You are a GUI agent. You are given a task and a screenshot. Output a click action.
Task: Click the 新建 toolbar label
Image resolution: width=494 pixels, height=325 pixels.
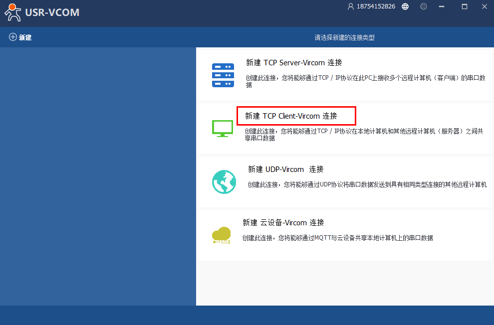pos(25,37)
